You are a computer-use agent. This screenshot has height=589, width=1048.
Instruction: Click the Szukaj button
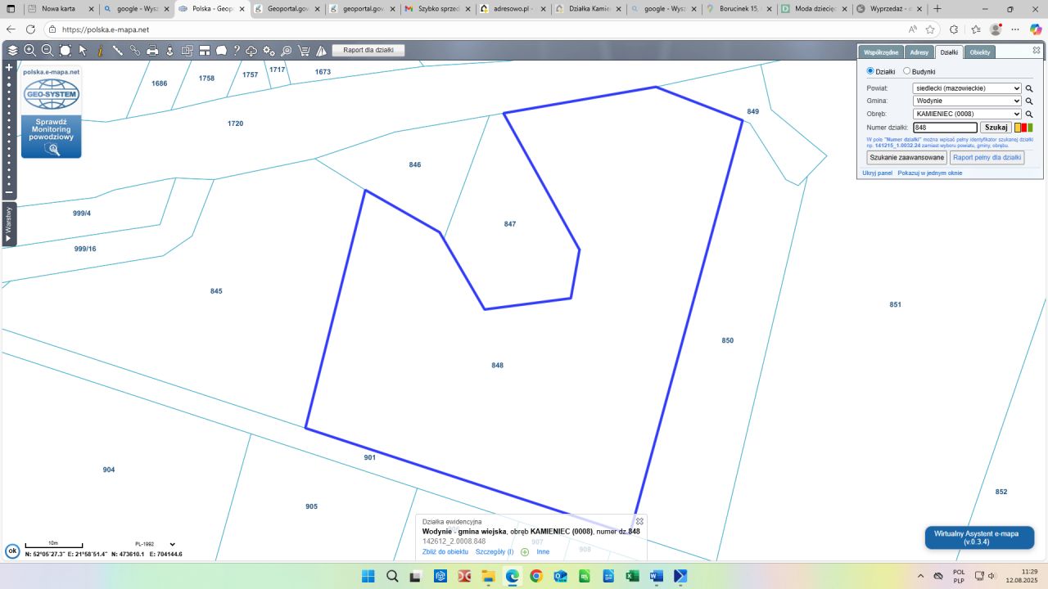(x=996, y=128)
